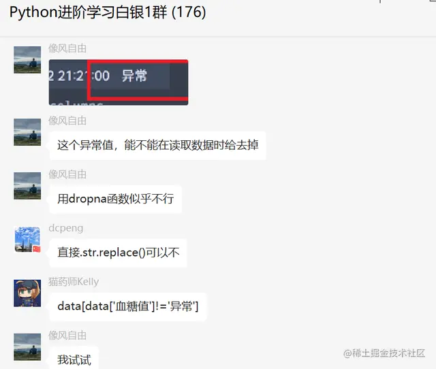Open 像风自由's avatar beside the image message
Screen dimensions: 436x369
27,60
